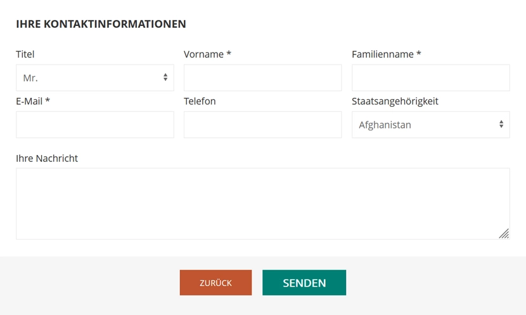Click the Titel field label

coord(25,54)
